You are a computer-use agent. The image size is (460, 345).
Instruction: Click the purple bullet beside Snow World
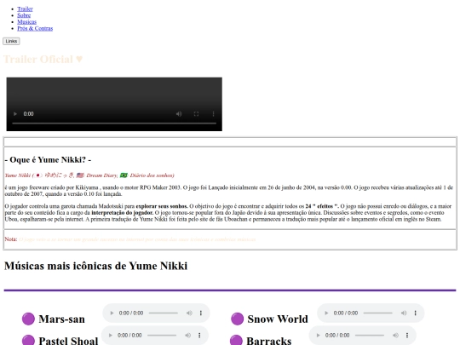[x=238, y=319]
